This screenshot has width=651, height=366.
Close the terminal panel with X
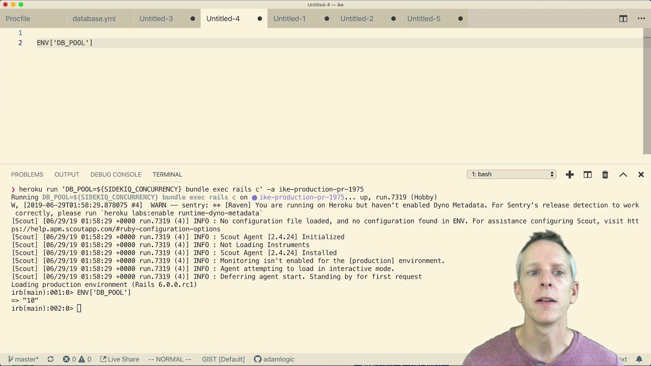pyautogui.click(x=641, y=174)
